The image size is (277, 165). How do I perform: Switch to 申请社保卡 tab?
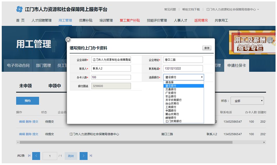pyautogui.click(x=236, y=65)
